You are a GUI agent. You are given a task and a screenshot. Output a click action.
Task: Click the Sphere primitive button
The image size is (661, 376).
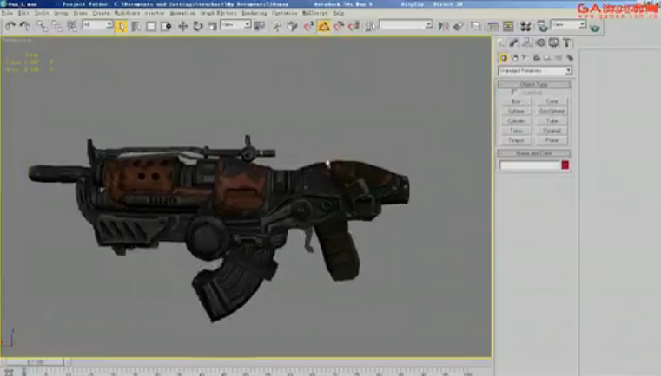(516, 111)
